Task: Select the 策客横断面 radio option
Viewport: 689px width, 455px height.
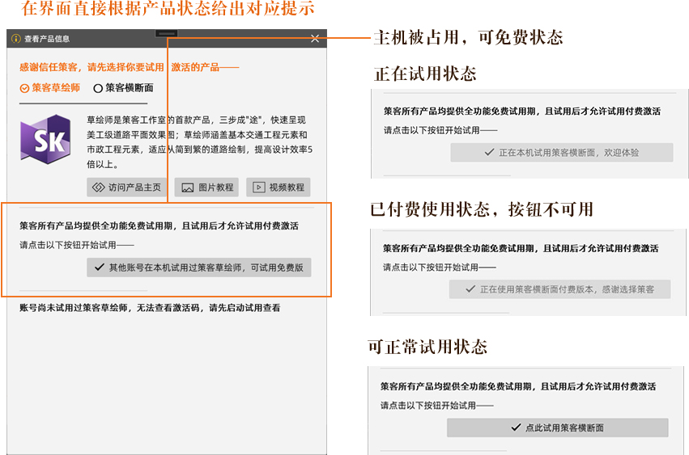Action: (124, 88)
